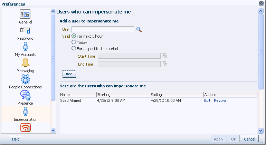Screen dimensions: 266x145
Task: Open the Start Time calendar picker
Action: click(164, 56)
